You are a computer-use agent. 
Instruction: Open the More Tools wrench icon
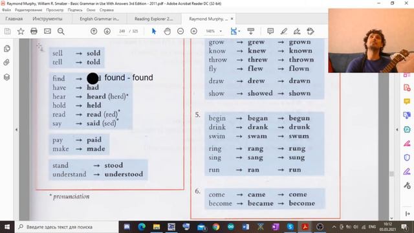coord(407,186)
